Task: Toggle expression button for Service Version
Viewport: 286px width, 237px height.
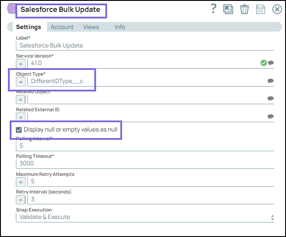Action: pyautogui.click(x=21, y=64)
